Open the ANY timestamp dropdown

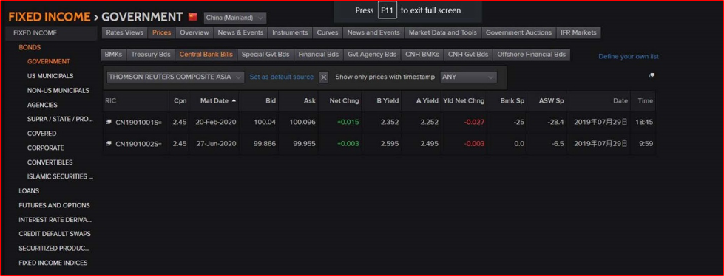[469, 77]
